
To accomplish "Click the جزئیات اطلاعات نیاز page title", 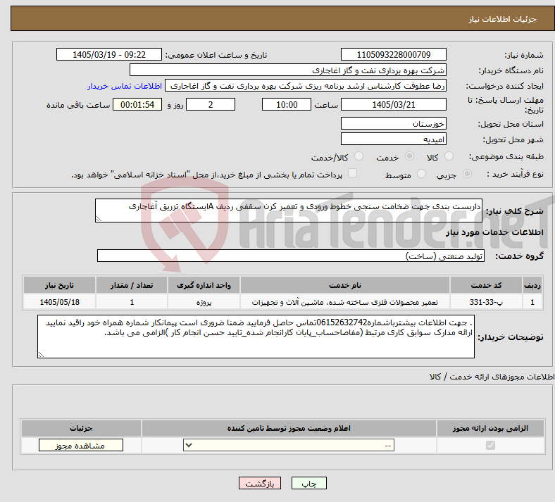I will point(503,19).
